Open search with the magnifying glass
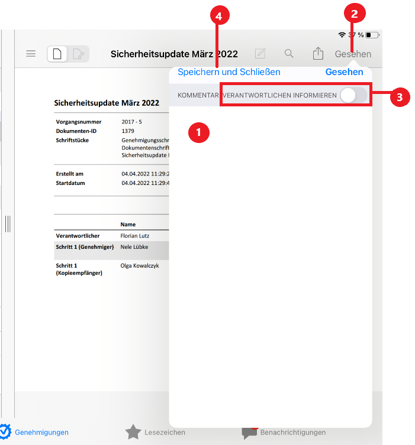The image size is (415, 445). (289, 54)
